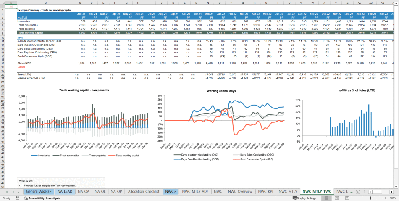This screenshot has width=399, height=201.
Task: Click the 100% zoom level
Action: [x=392, y=198]
